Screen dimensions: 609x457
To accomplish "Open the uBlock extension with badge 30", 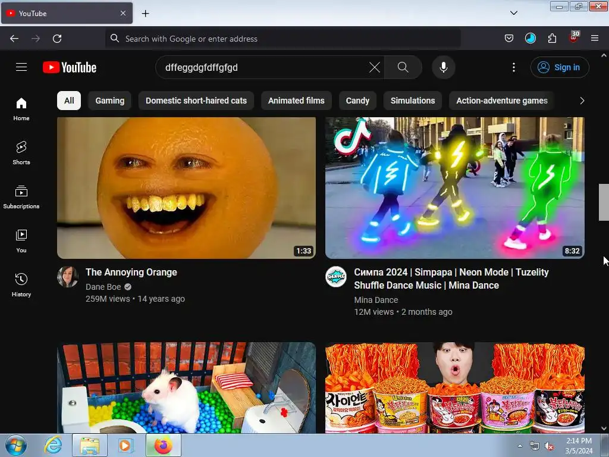I will (574, 37).
